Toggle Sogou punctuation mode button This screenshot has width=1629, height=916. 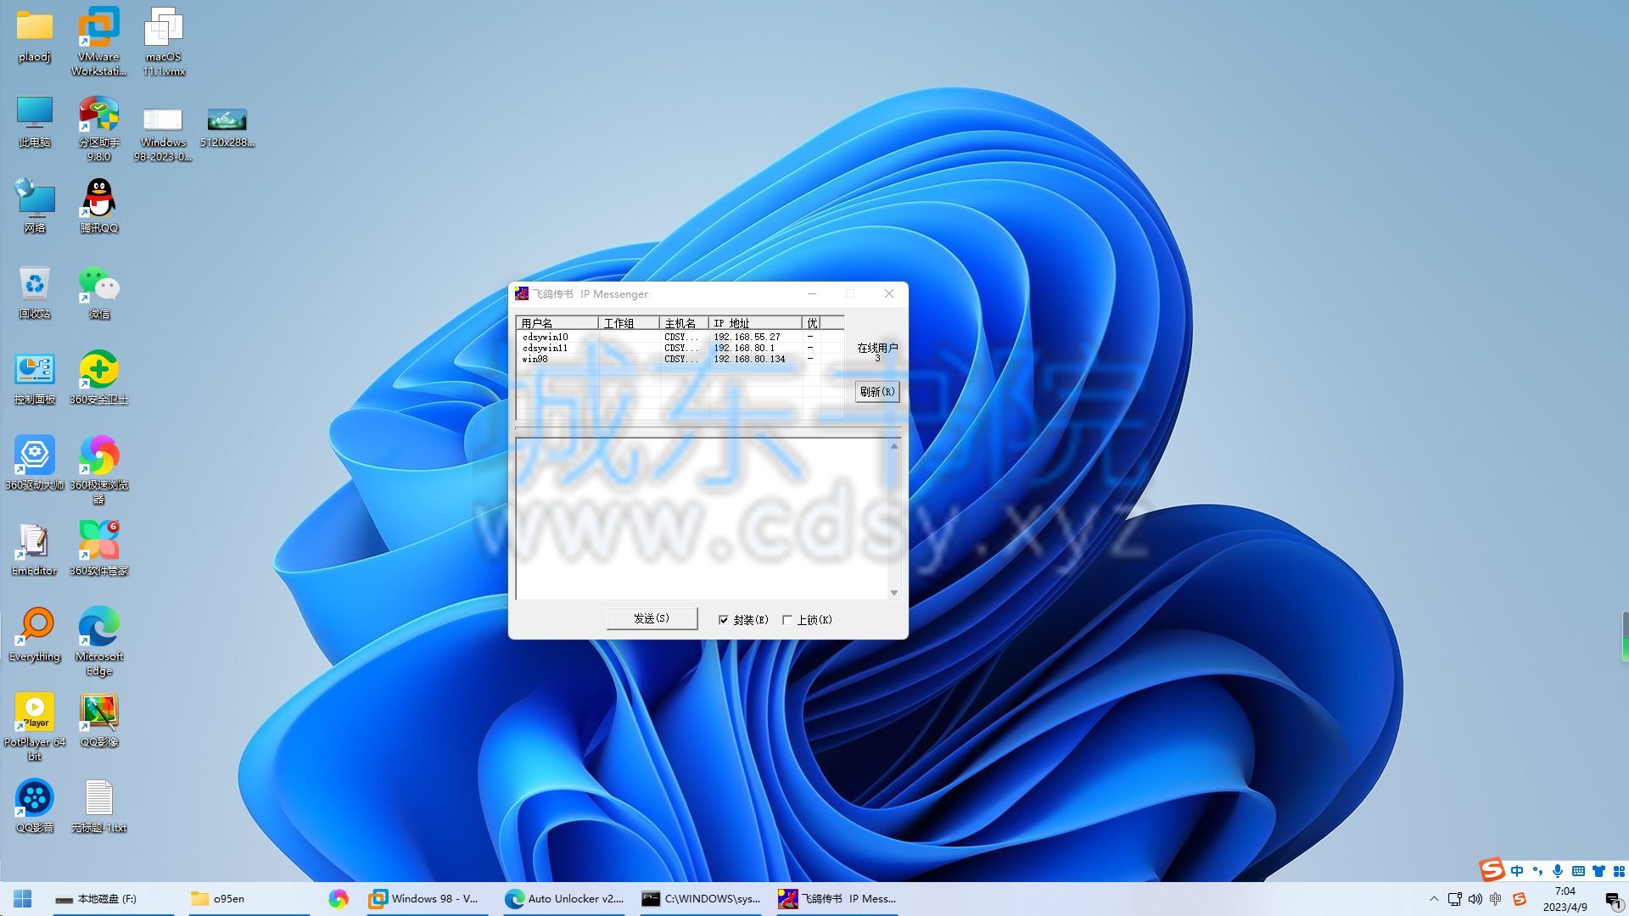click(1537, 871)
